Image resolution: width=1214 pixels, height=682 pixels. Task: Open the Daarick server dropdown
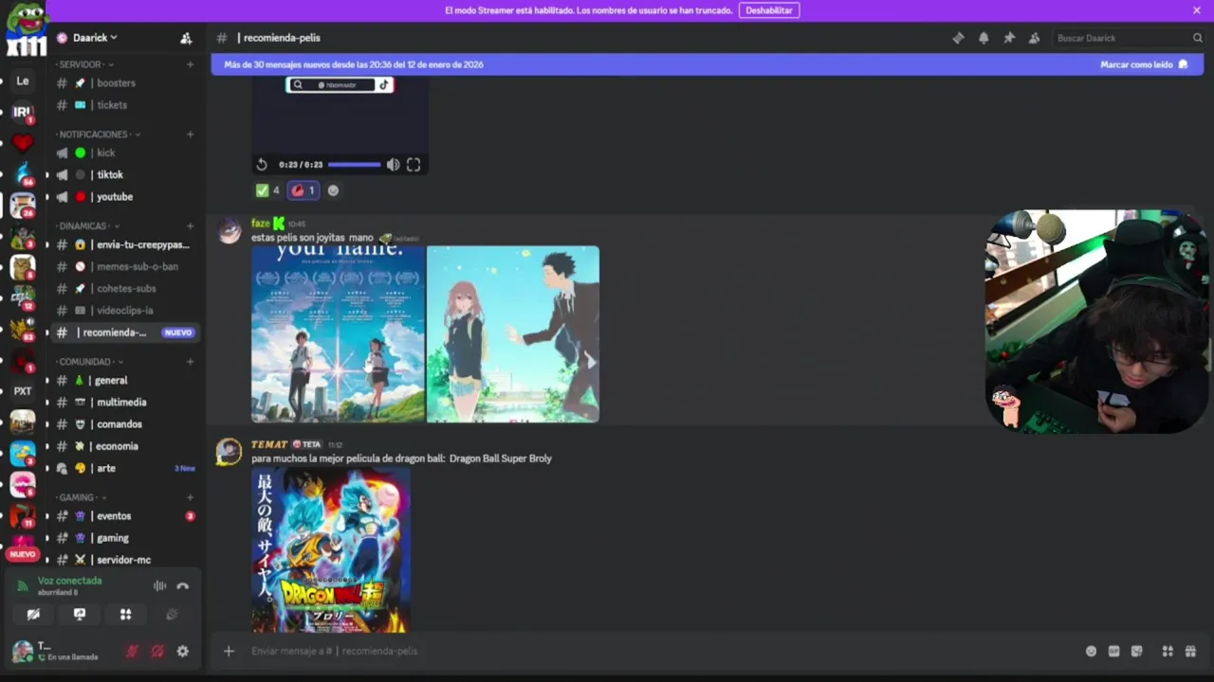95,38
